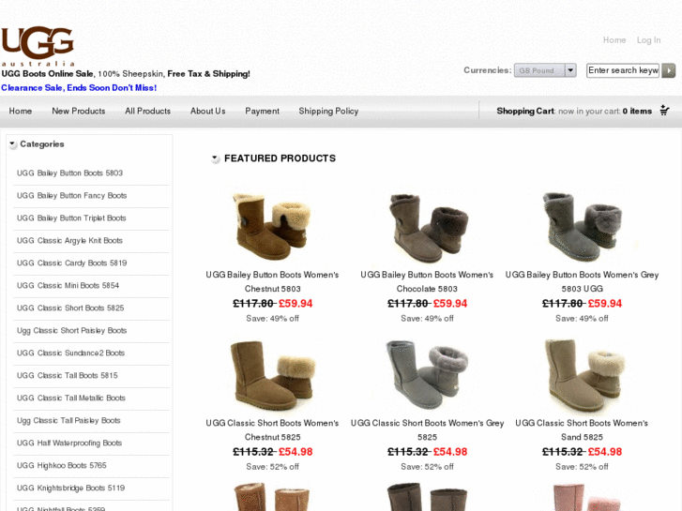
Task: Select Ugg Classic Tall Paisley Boots category
Action: [68, 421]
